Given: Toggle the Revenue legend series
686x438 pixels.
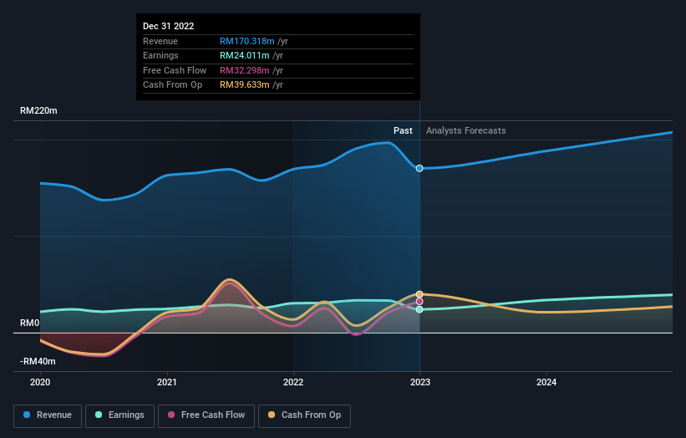Looking at the screenshot, I should 48,415.
